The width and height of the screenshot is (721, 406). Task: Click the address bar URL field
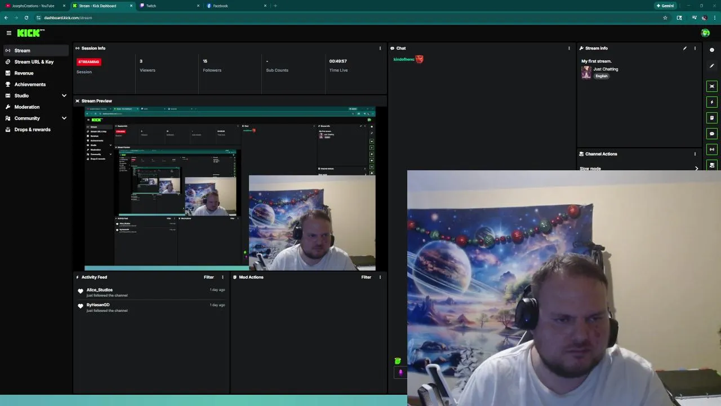pos(349,17)
